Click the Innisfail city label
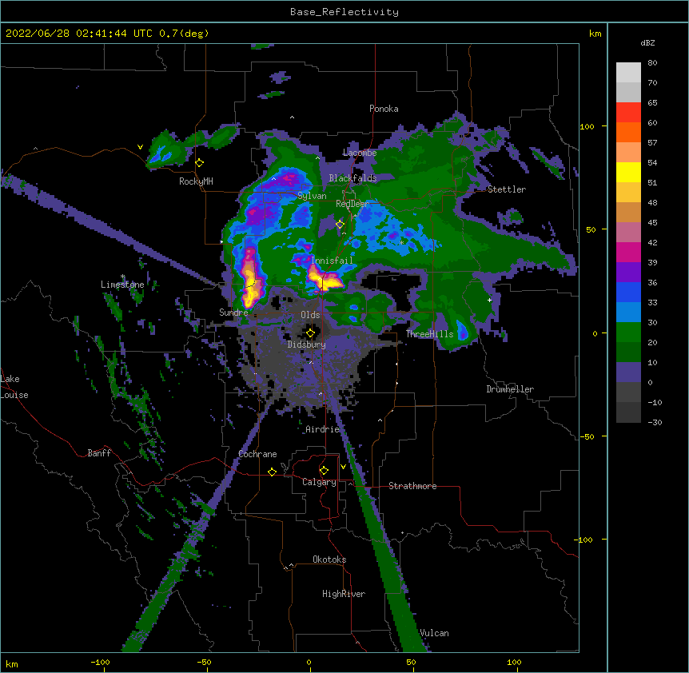 tap(332, 261)
